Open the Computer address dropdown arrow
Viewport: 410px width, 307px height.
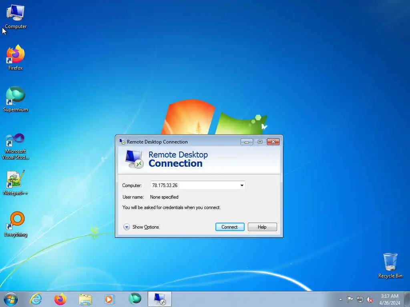[242, 185]
